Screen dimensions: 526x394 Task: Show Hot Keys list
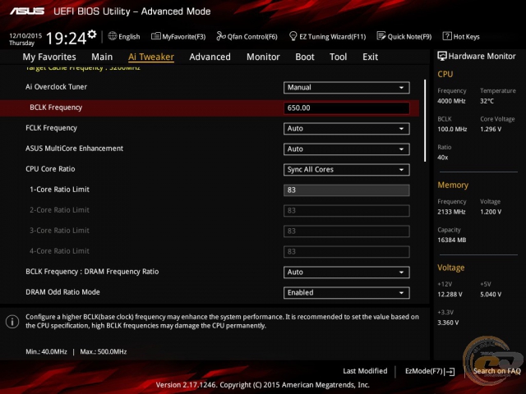466,36
